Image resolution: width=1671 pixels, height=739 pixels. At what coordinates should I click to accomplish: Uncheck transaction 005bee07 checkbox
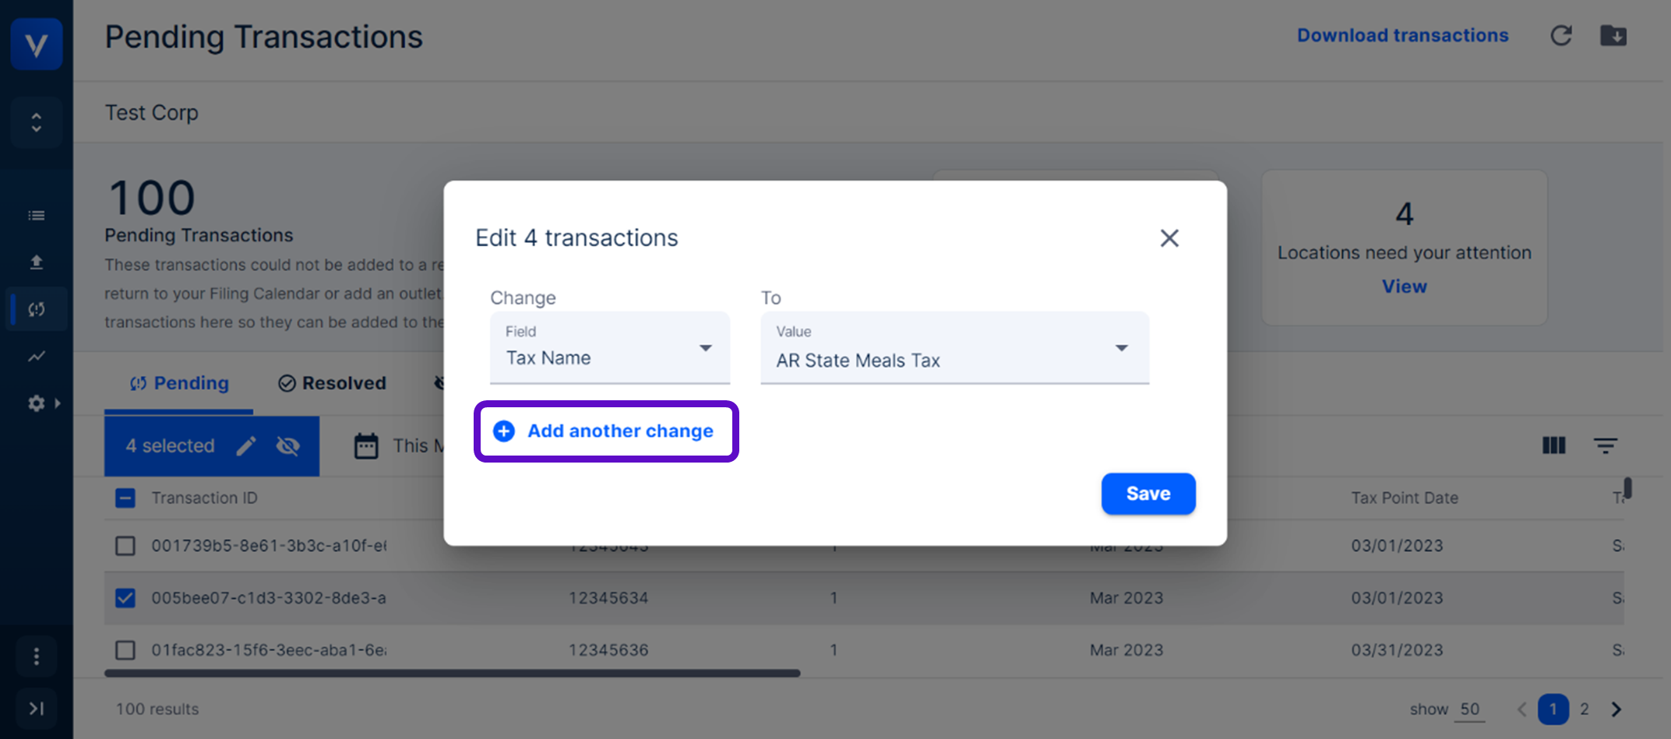125,598
